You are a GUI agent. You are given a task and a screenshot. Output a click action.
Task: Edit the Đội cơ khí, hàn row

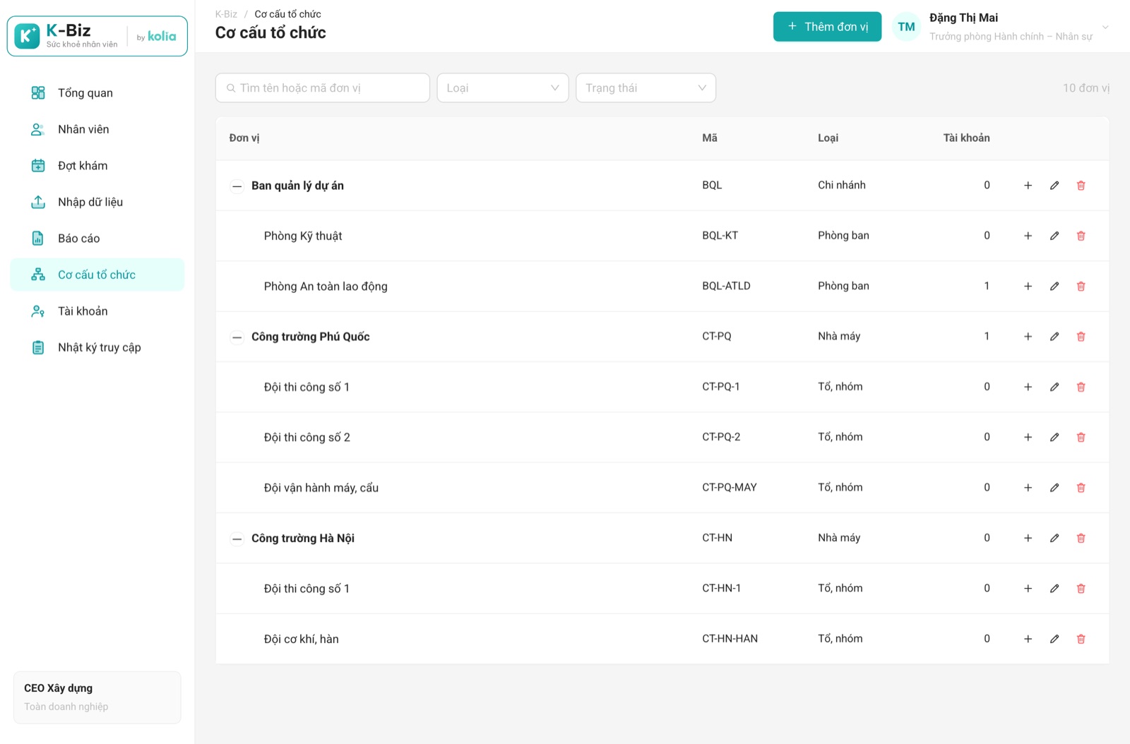click(1054, 639)
